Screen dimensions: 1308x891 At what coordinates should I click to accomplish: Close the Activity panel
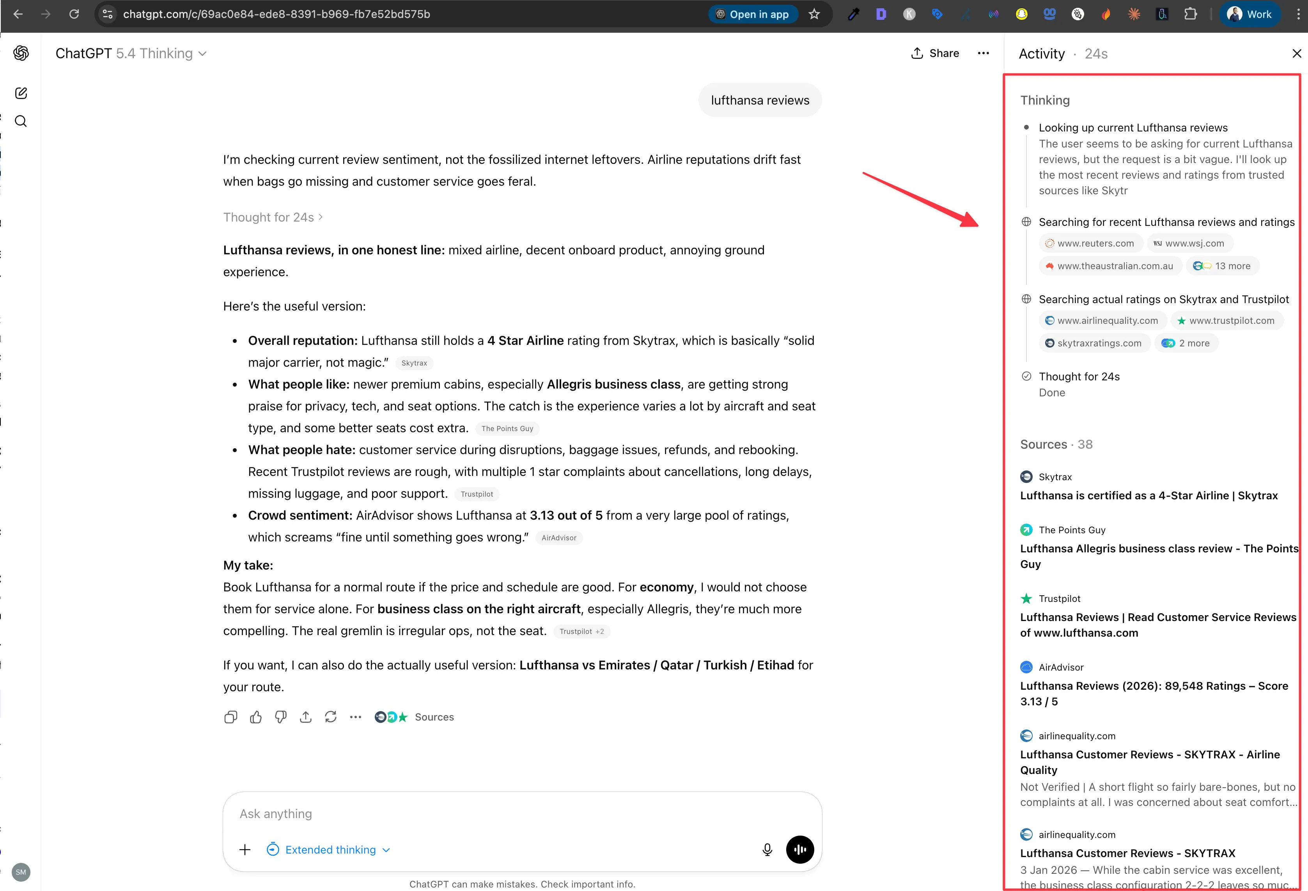tap(1297, 53)
